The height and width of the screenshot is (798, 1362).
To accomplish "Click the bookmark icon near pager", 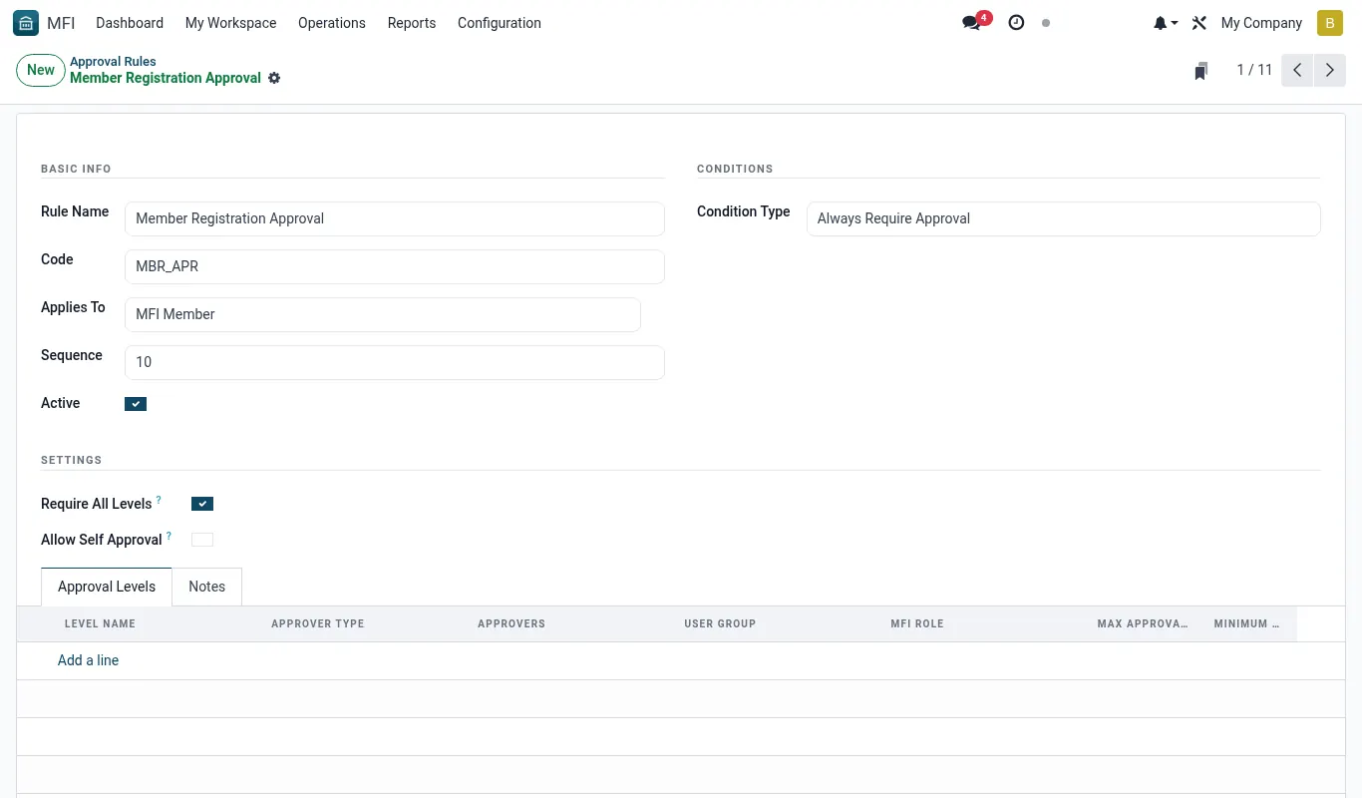I will [1201, 71].
